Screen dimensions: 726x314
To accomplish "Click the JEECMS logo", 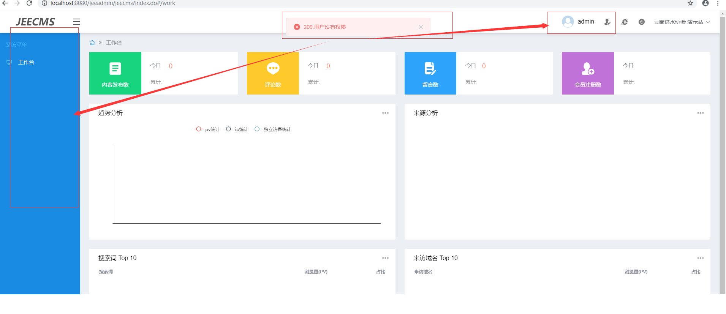I will pyautogui.click(x=35, y=22).
